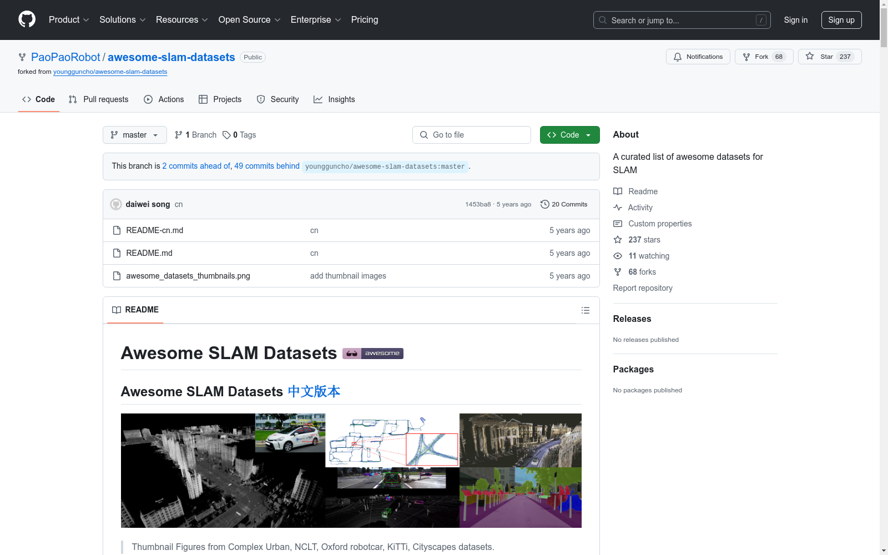Click the Star count 237 badge
The height and width of the screenshot is (555, 888).
[845, 57]
